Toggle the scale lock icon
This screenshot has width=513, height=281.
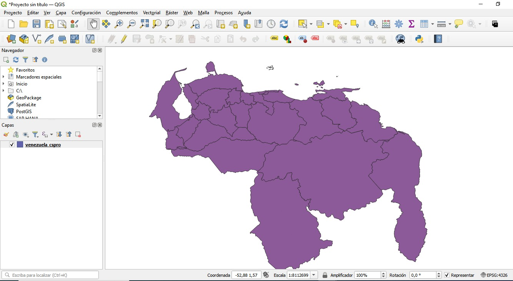[325, 275]
